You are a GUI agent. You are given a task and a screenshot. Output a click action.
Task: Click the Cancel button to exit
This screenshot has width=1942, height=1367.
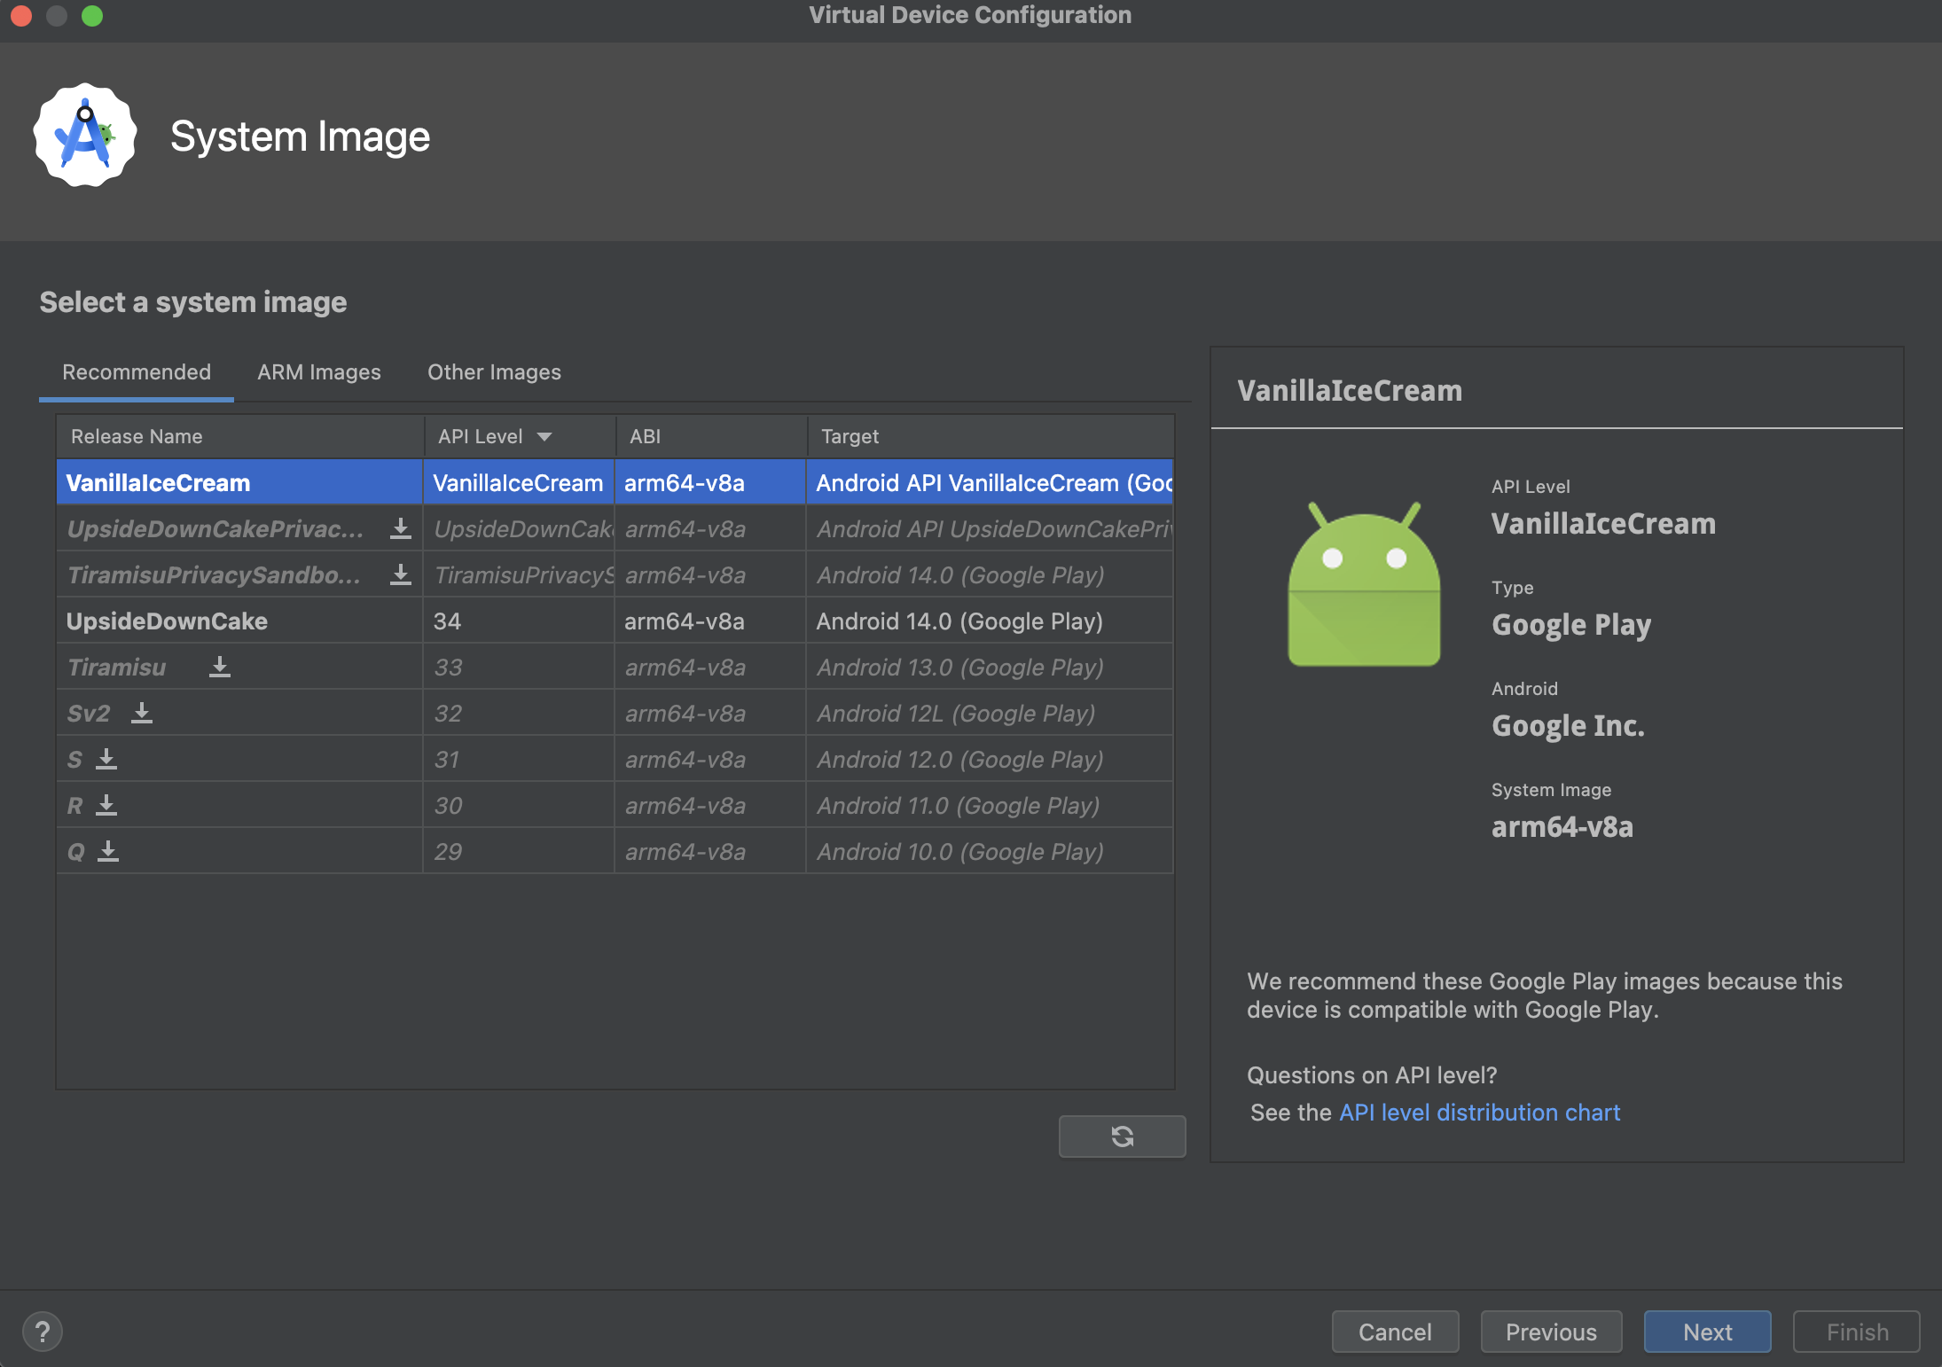pyautogui.click(x=1392, y=1330)
